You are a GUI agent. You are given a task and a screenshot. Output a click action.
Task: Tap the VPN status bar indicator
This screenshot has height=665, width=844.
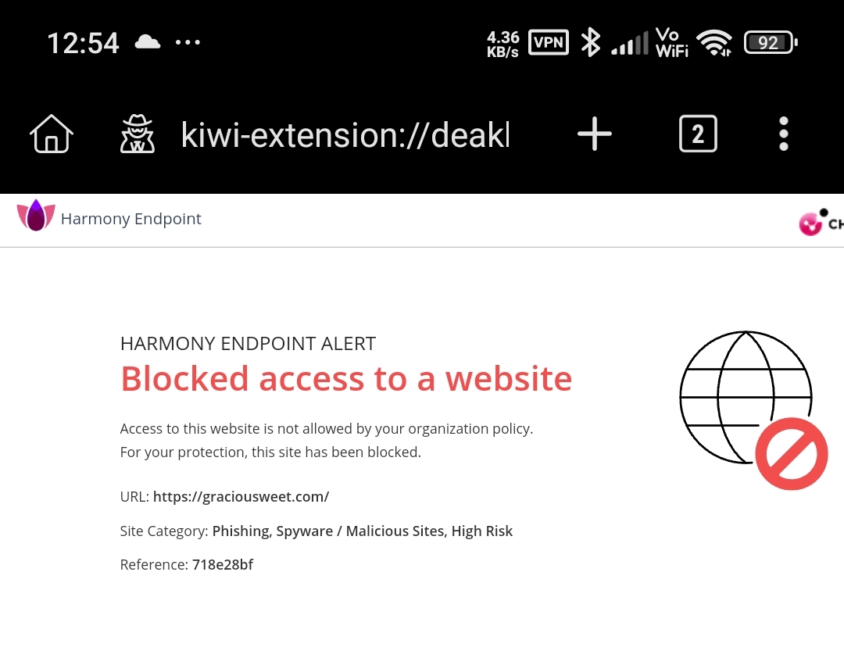pos(549,42)
